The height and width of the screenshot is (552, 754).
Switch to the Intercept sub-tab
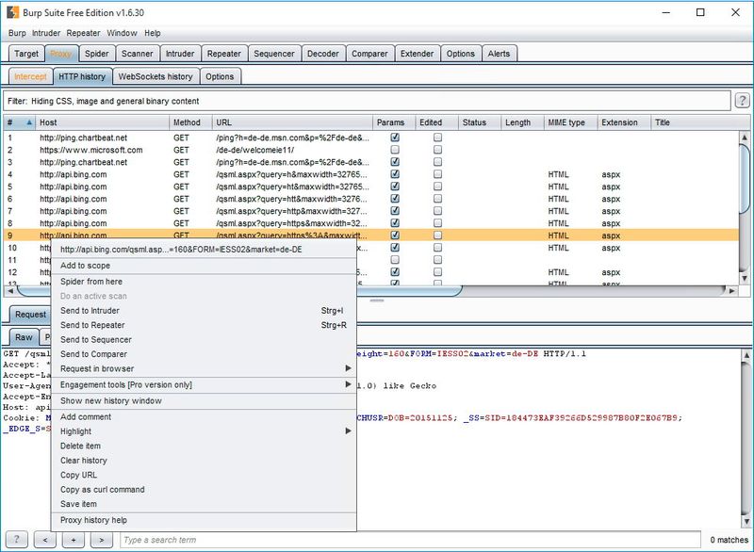[x=30, y=76]
